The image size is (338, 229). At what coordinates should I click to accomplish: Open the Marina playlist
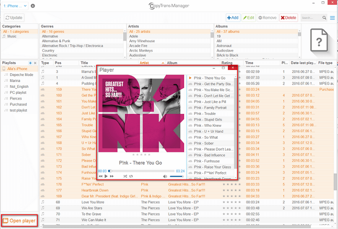pyautogui.click(x=15, y=81)
